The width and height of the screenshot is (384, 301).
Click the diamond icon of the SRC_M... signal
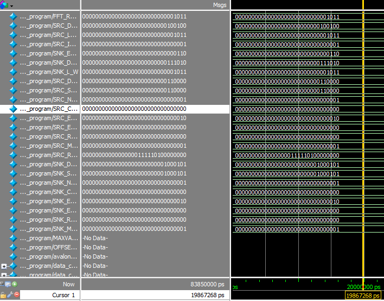click(13, 146)
